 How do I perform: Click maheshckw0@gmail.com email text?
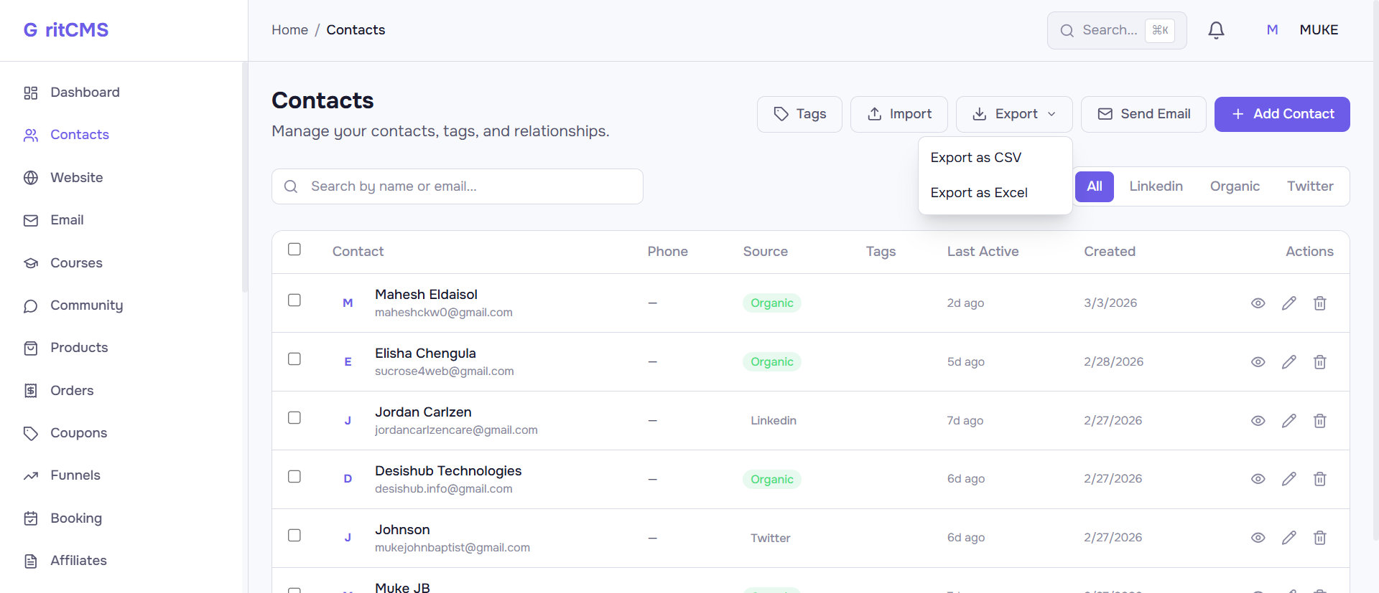(x=444, y=313)
